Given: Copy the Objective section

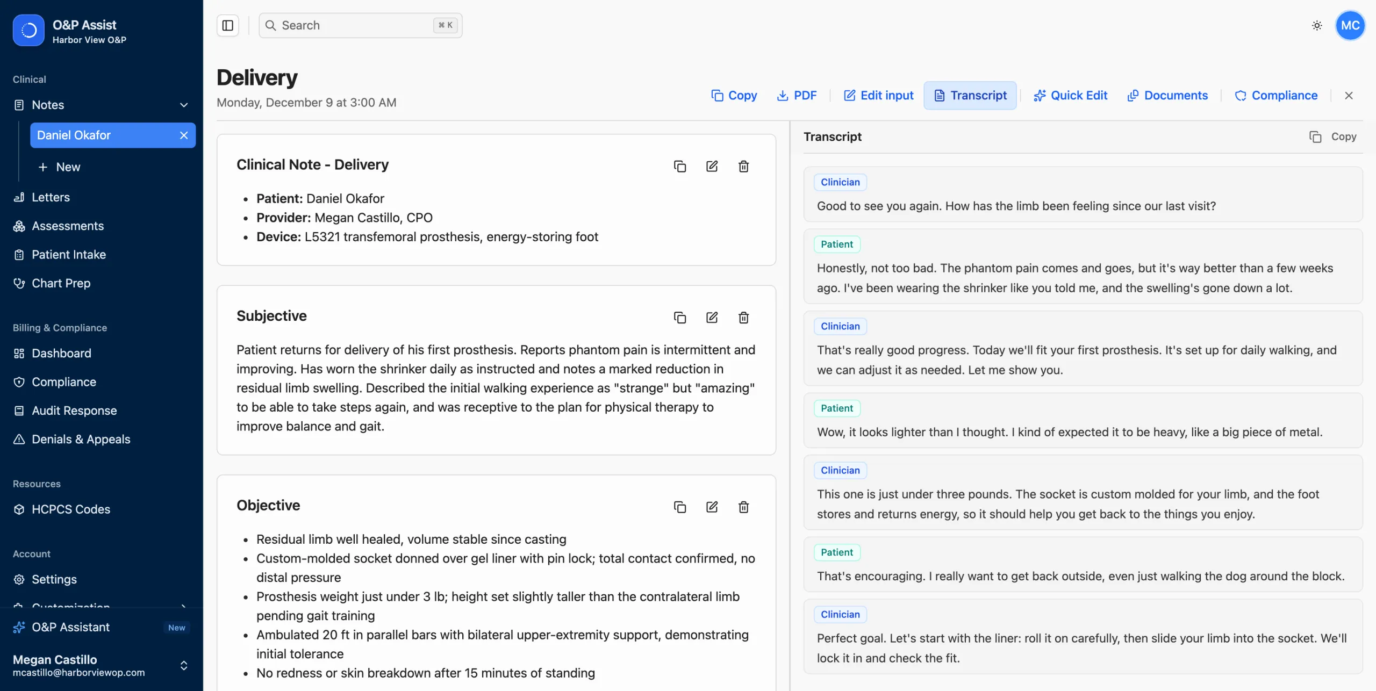Looking at the screenshot, I should [679, 507].
